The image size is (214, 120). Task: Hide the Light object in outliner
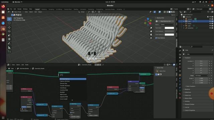coord(210,26)
